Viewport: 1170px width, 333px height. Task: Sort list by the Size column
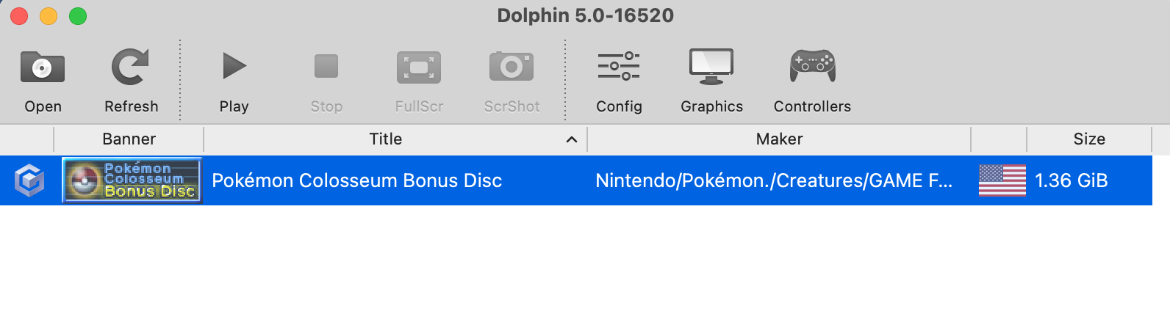point(1089,139)
